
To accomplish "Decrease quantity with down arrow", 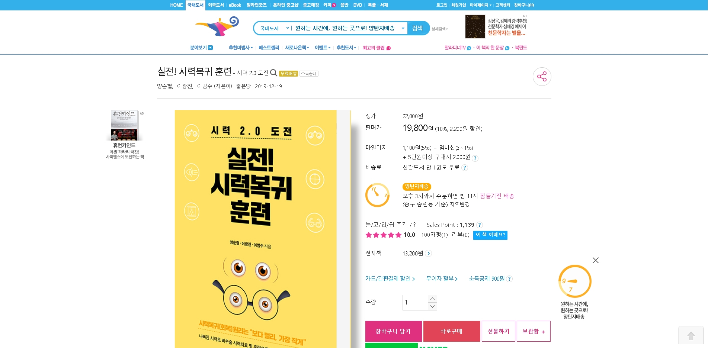I will 432,306.
